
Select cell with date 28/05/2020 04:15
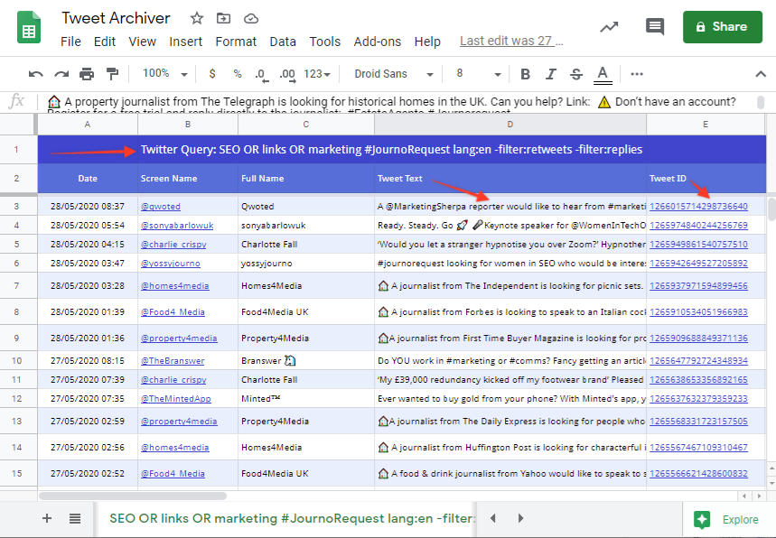point(88,245)
